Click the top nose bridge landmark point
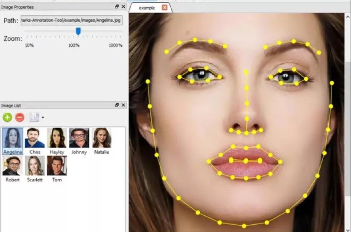This screenshot has width=351, height=232. click(246, 72)
